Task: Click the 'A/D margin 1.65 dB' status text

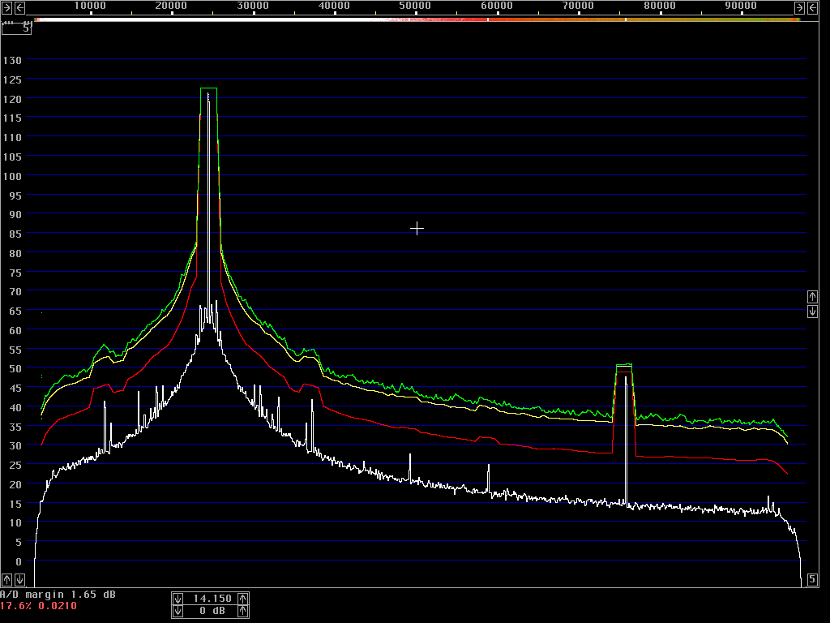Action: (58, 595)
